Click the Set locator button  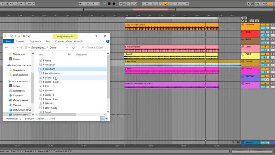[244, 18]
